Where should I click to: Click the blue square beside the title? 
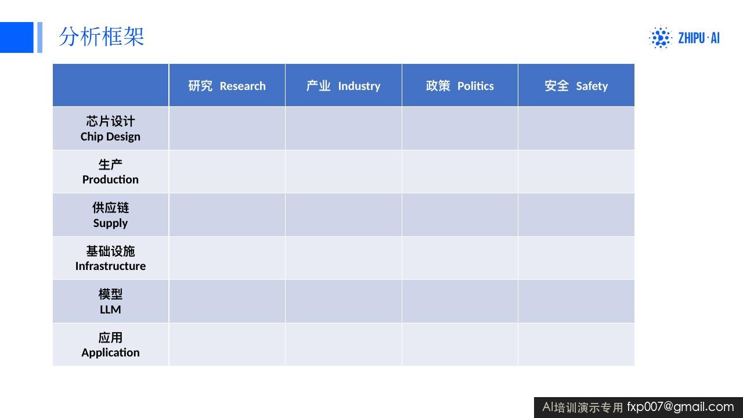pos(17,37)
